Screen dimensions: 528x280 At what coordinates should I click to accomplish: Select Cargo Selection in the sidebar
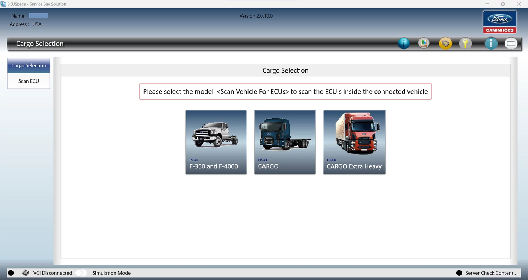pos(28,65)
